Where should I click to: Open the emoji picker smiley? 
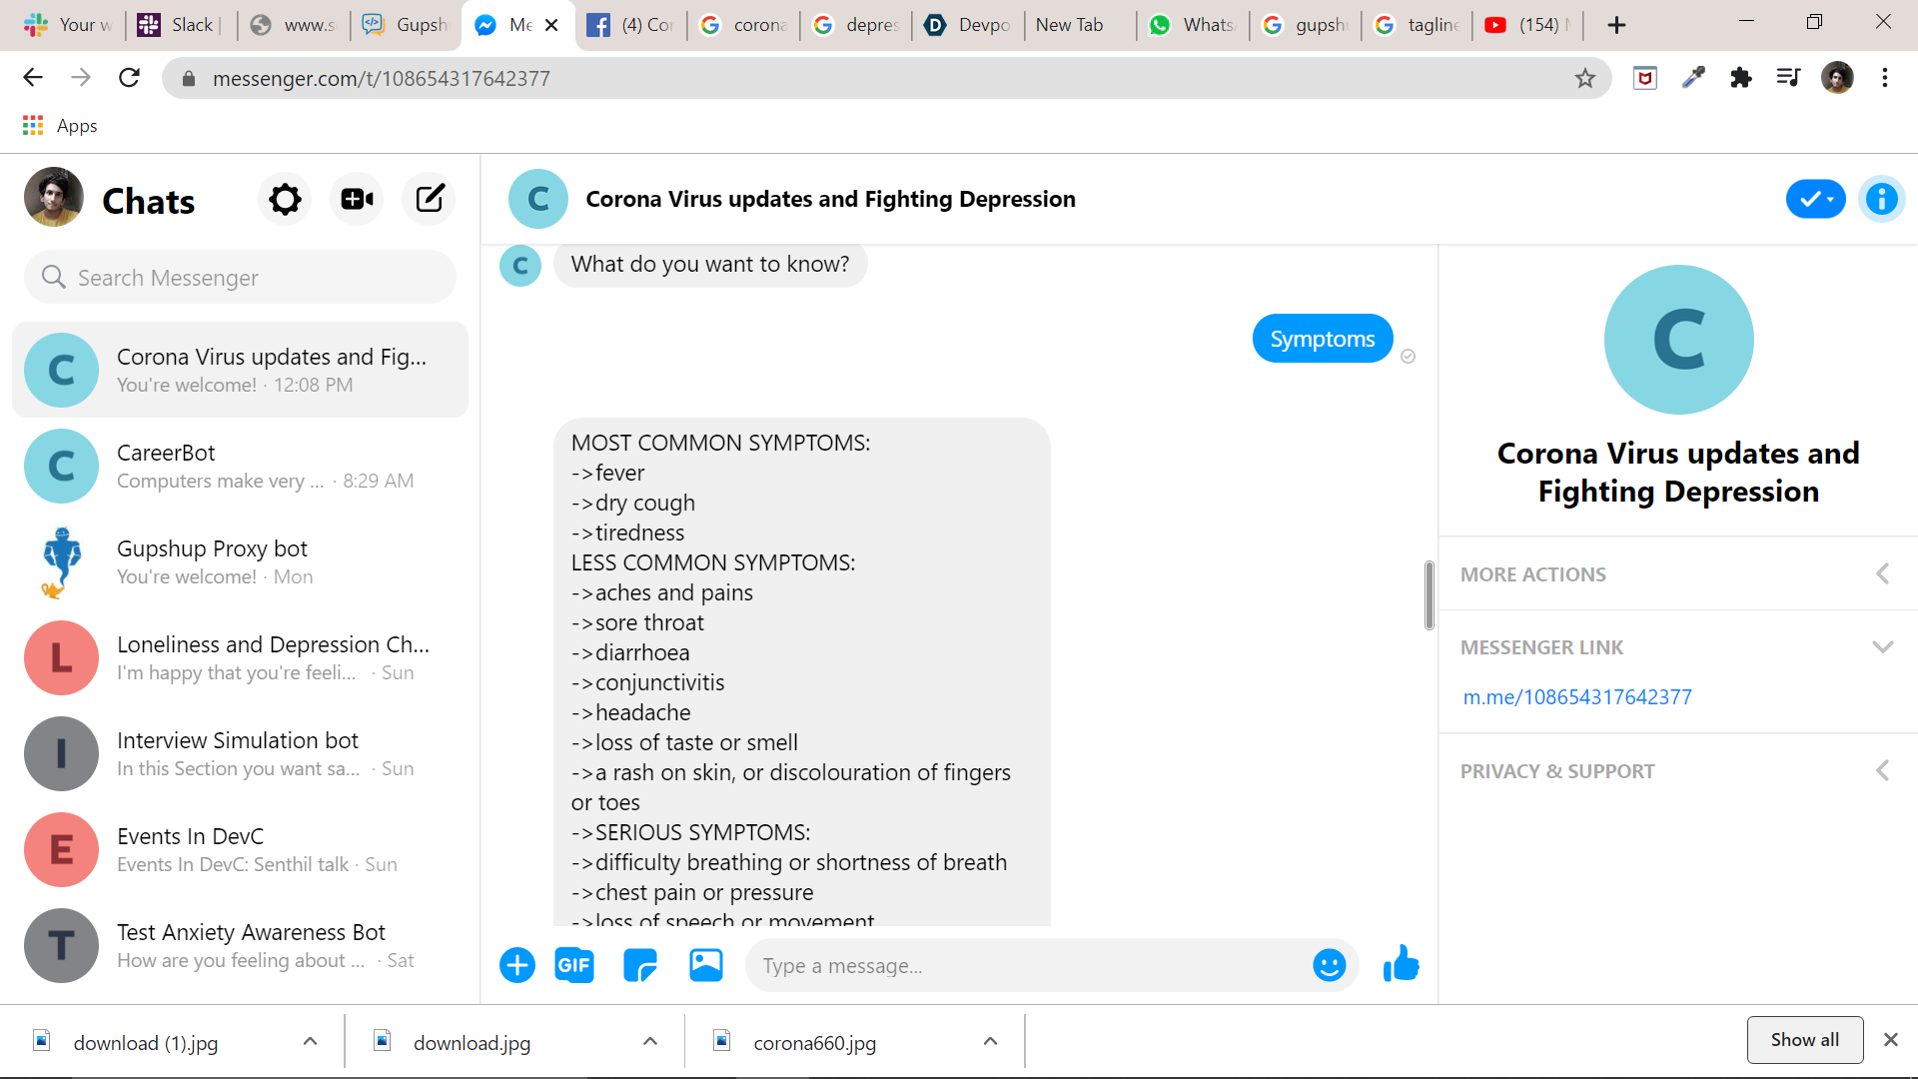1329,965
